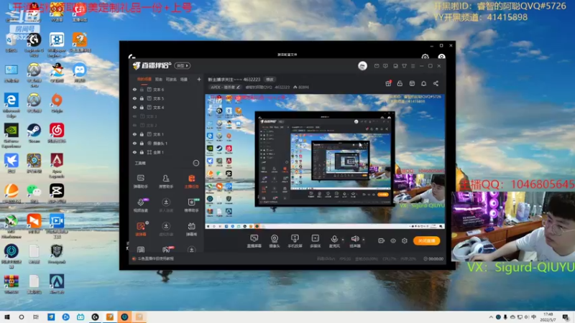This screenshot has height=323, width=575.
Task: Click the 麦克风 microphone icon
Action: [x=334, y=240]
